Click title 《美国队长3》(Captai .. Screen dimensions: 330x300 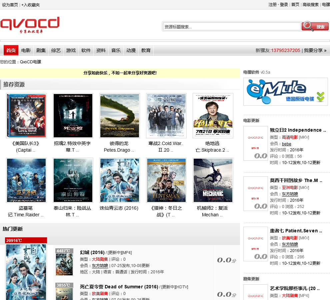coord(26,147)
